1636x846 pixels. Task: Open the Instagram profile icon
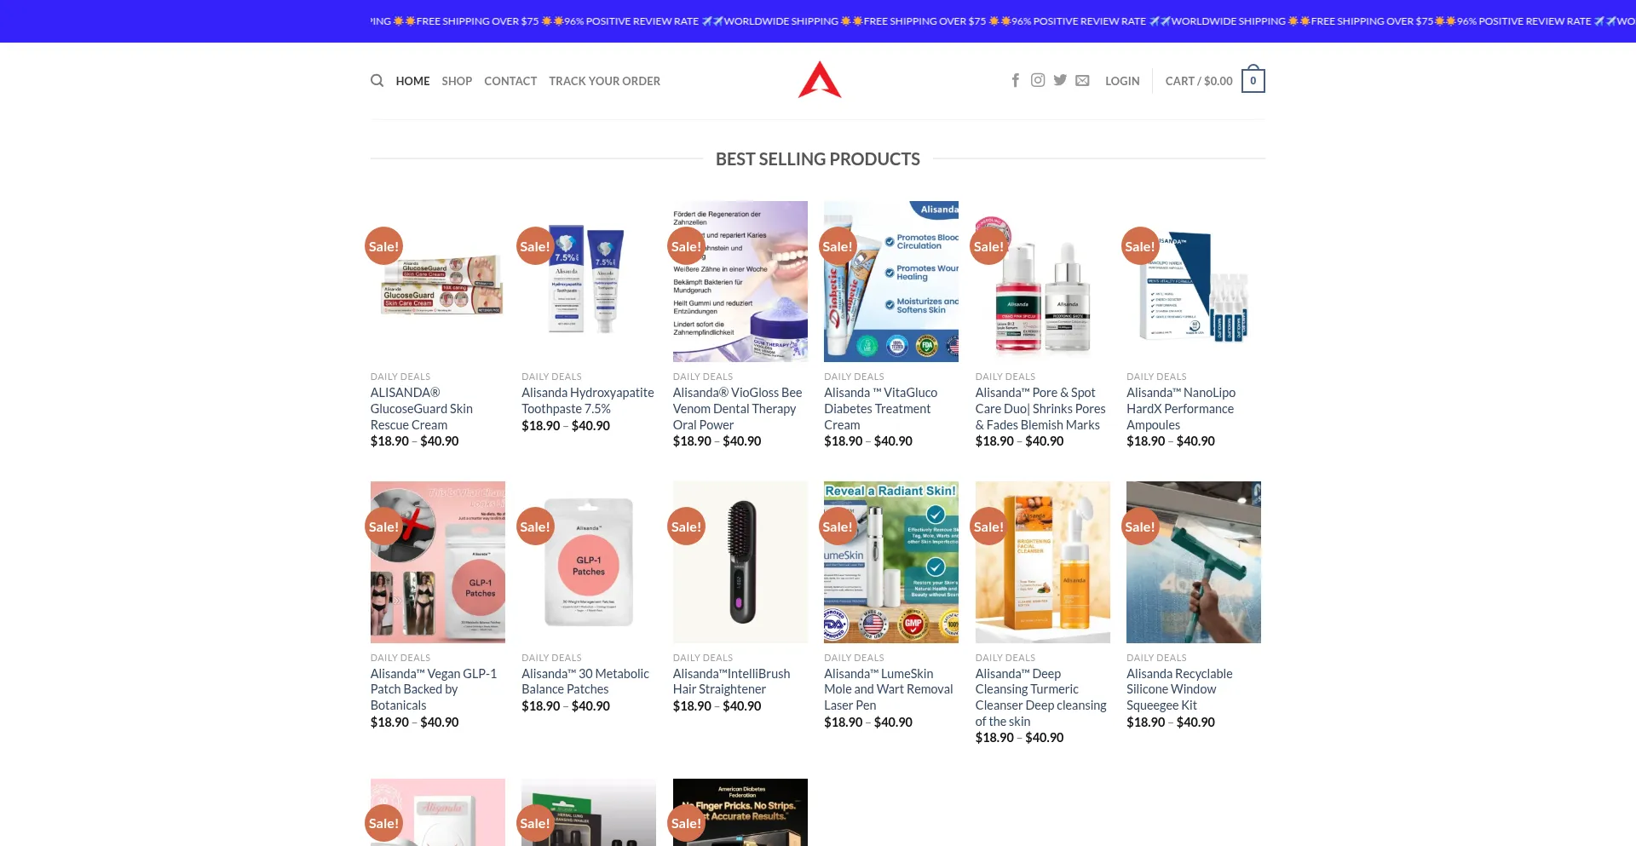[1037, 80]
